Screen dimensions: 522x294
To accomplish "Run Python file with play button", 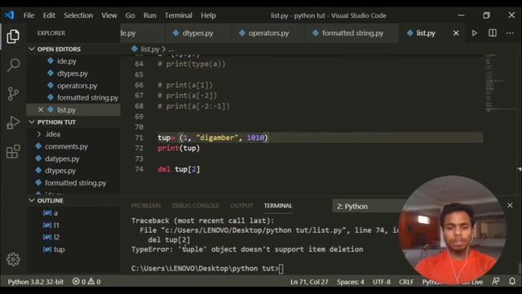I will 475,33.
